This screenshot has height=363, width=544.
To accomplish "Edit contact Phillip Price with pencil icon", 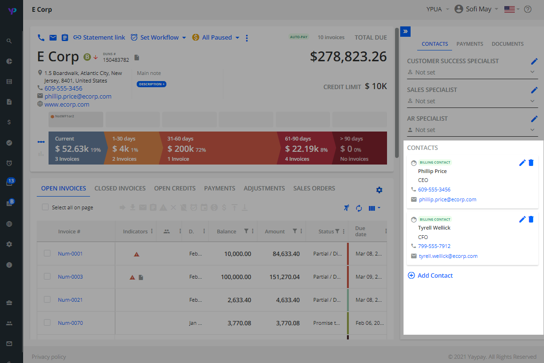I will point(522,163).
